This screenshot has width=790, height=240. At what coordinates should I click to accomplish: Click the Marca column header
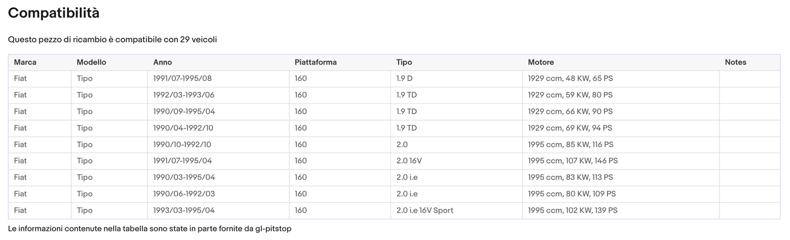[x=25, y=62]
